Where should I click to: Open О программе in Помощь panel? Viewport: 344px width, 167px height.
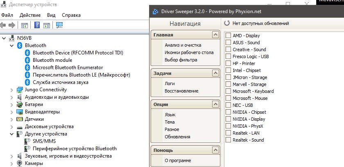click(x=178, y=160)
